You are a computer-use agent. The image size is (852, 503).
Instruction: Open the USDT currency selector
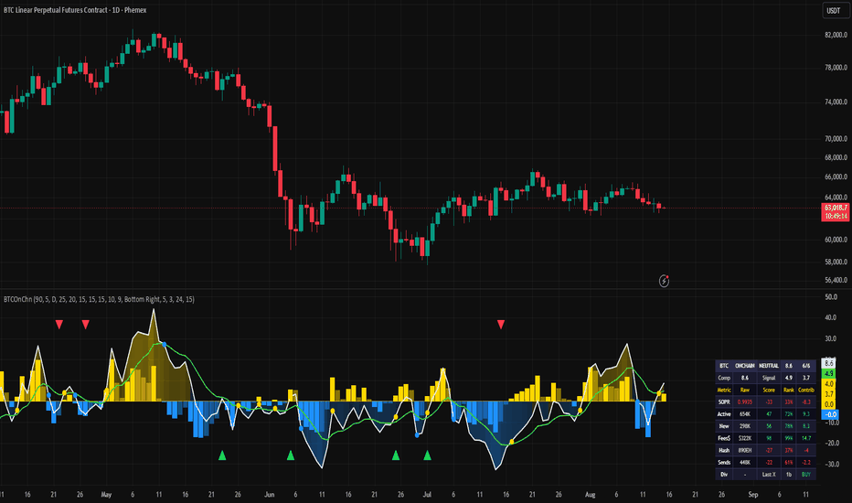pyautogui.click(x=834, y=10)
